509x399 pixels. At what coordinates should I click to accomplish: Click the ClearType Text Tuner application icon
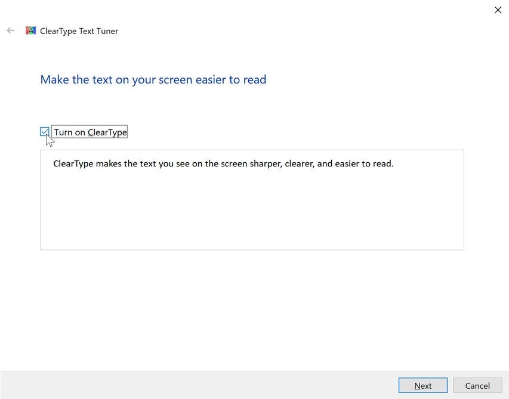pyautogui.click(x=30, y=30)
